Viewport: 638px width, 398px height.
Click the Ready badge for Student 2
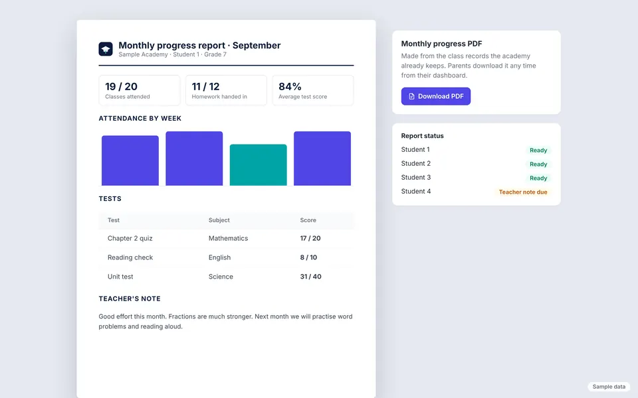538,164
